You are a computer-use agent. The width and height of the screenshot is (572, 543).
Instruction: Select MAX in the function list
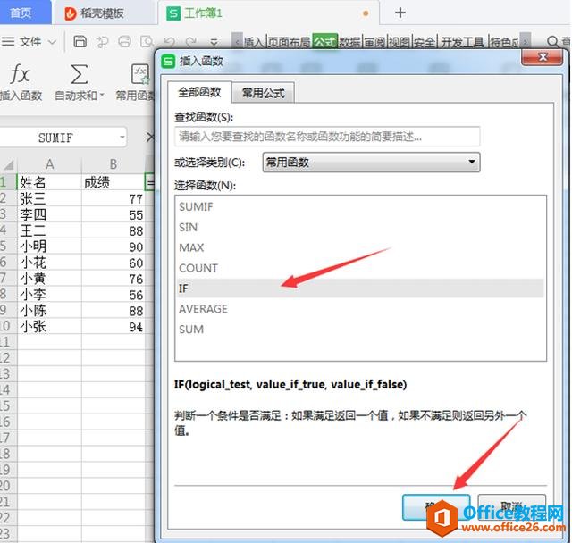tap(359, 247)
